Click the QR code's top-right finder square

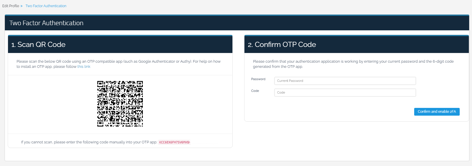[140, 84]
